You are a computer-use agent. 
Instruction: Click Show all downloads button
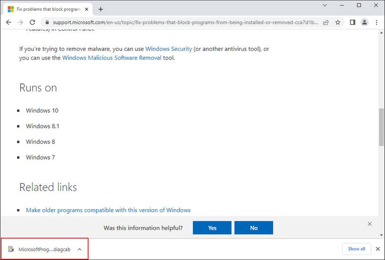[x=357, y=249]
